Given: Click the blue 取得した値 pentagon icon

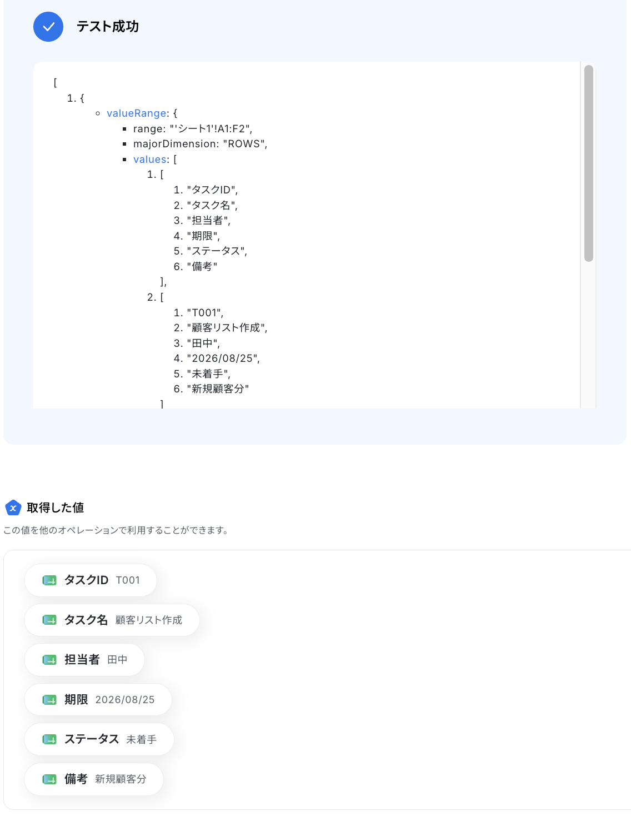Looking at the screenshot, I should 13,507.
